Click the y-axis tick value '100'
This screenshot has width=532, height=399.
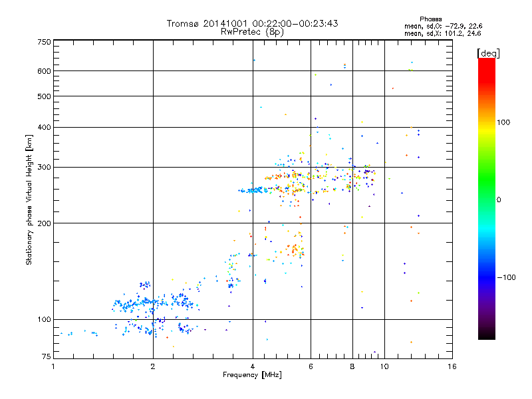click(x=44, y=319)
